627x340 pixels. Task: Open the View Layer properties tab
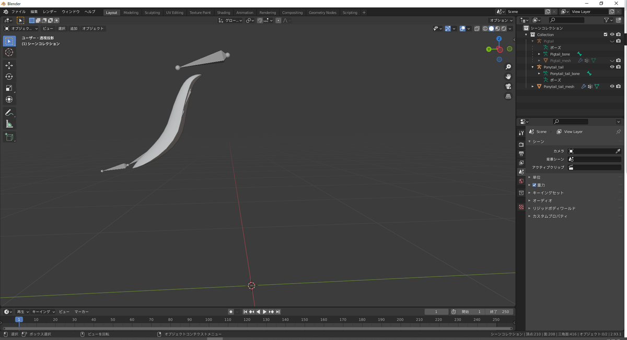pyautogui.click(x=521, y=163)
